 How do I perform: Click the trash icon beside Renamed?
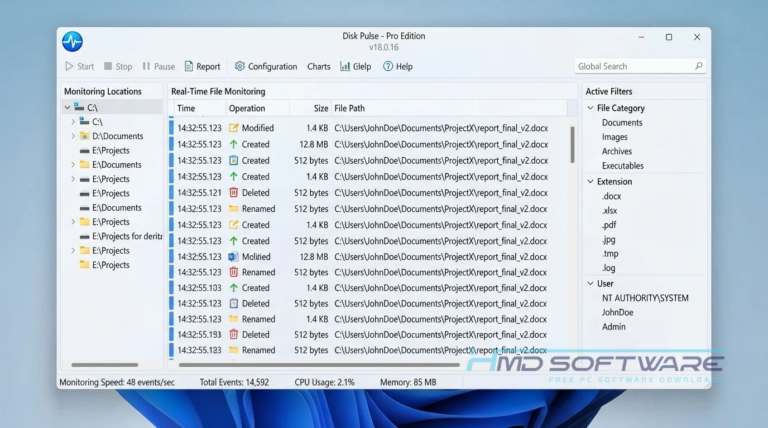coord(234,273)
